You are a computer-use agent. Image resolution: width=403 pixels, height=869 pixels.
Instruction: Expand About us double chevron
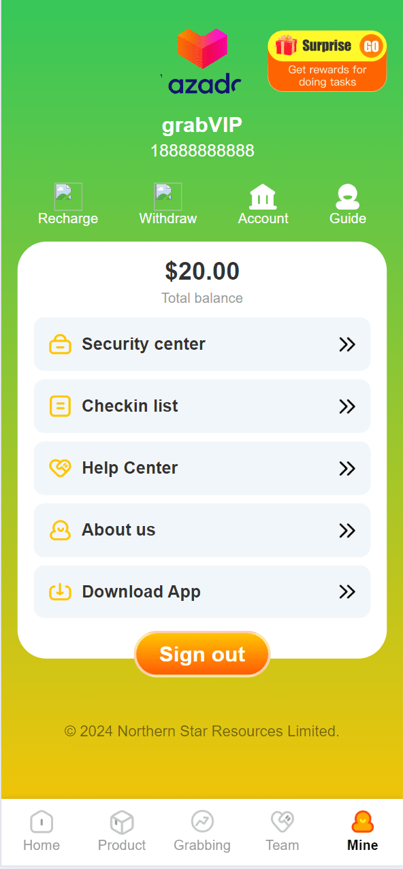tap(347, 530)
